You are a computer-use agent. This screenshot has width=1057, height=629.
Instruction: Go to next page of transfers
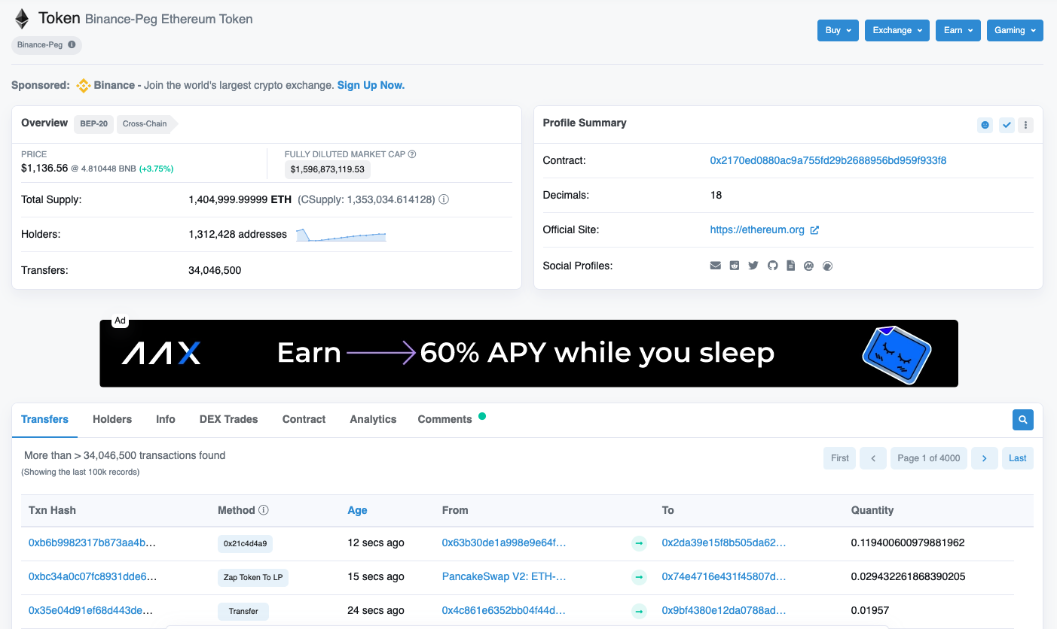click(x=984, y=458)
